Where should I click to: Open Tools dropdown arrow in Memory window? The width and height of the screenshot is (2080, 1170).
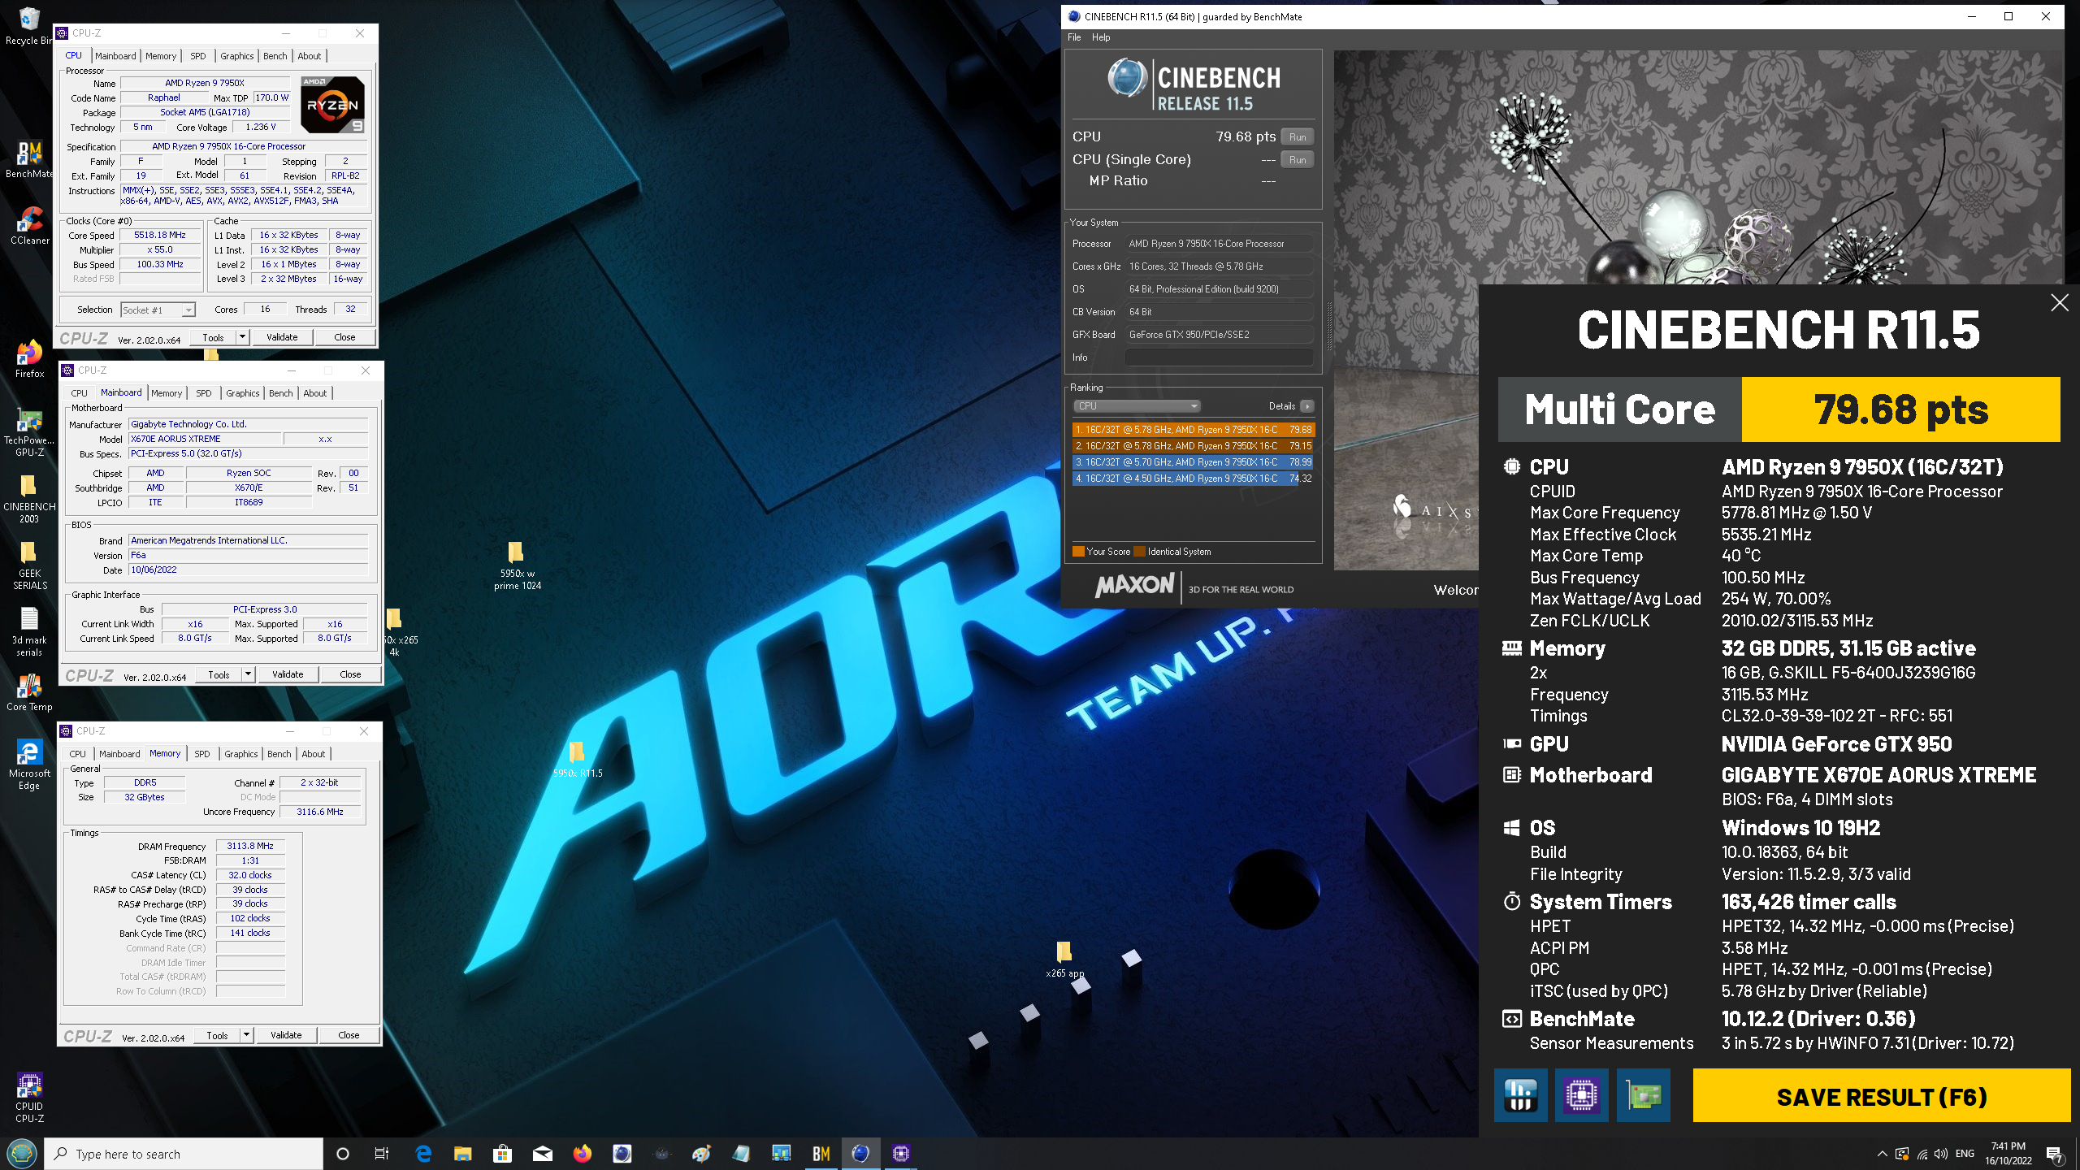tap(246, 1035)
